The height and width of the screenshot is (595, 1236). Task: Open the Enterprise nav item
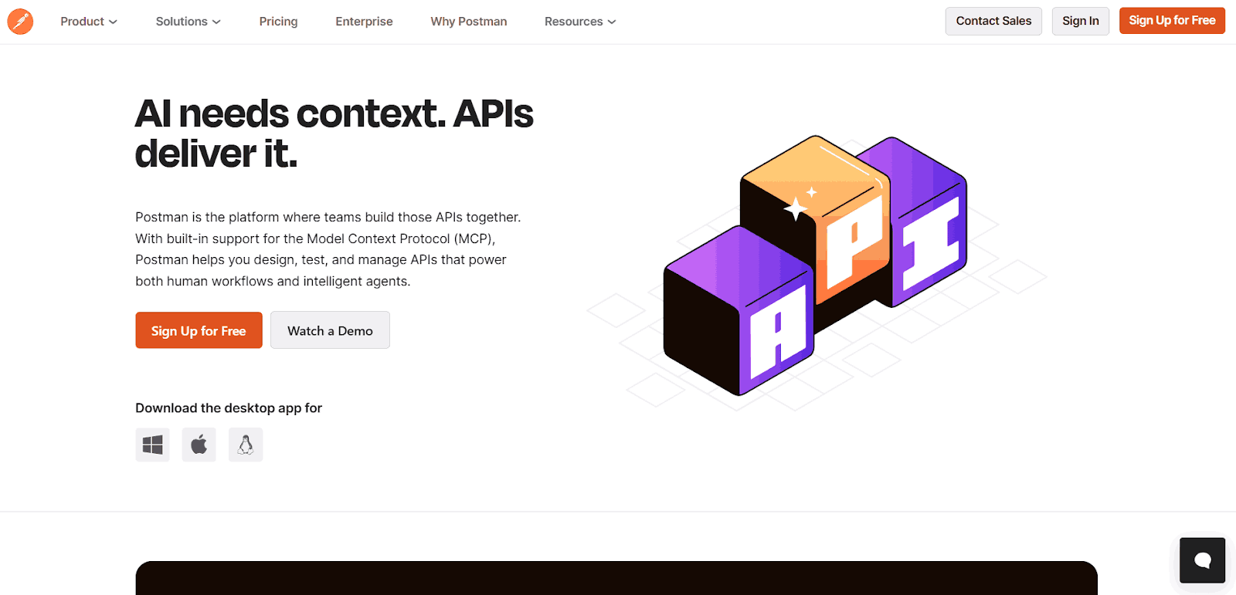[364, 22]
